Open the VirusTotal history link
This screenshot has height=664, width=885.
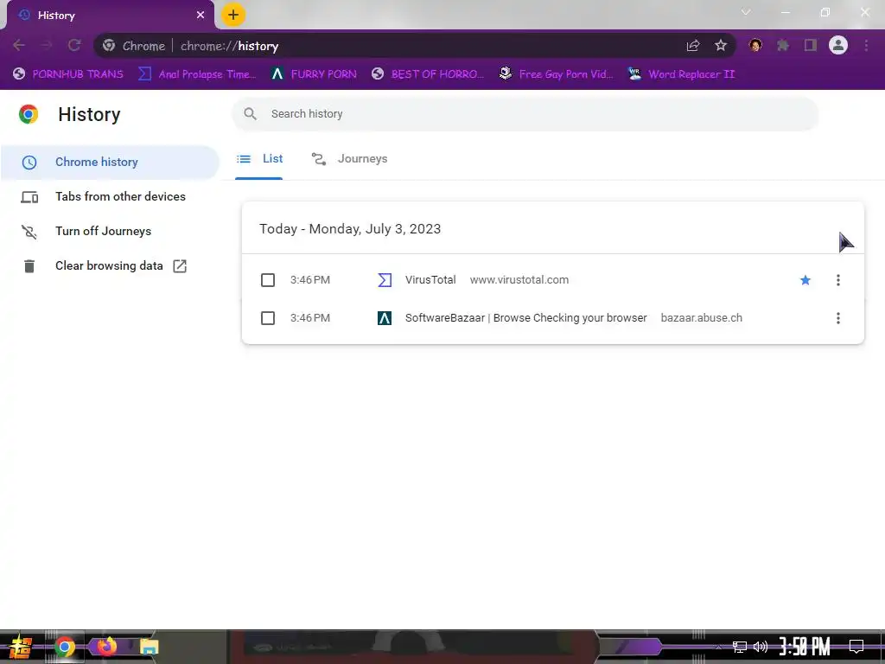point(430,280)
